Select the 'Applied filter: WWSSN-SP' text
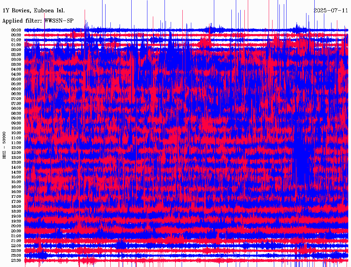Image resolution: width=351 pixels, height=267 pixels. 38,21
